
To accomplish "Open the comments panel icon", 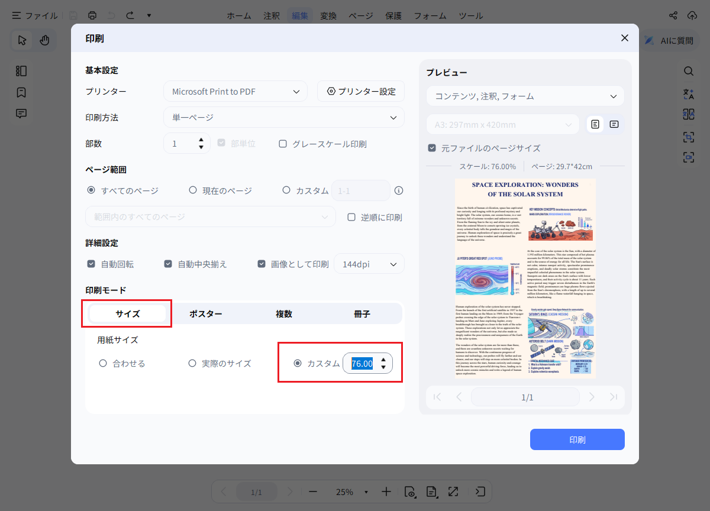I will pos(21,114).
